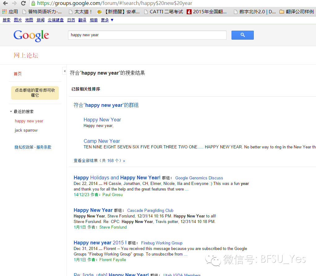Open the CATTI 二笔考试 bookmark
The image size is (316, 276).
pyautogui.click(x=164, y=12)
